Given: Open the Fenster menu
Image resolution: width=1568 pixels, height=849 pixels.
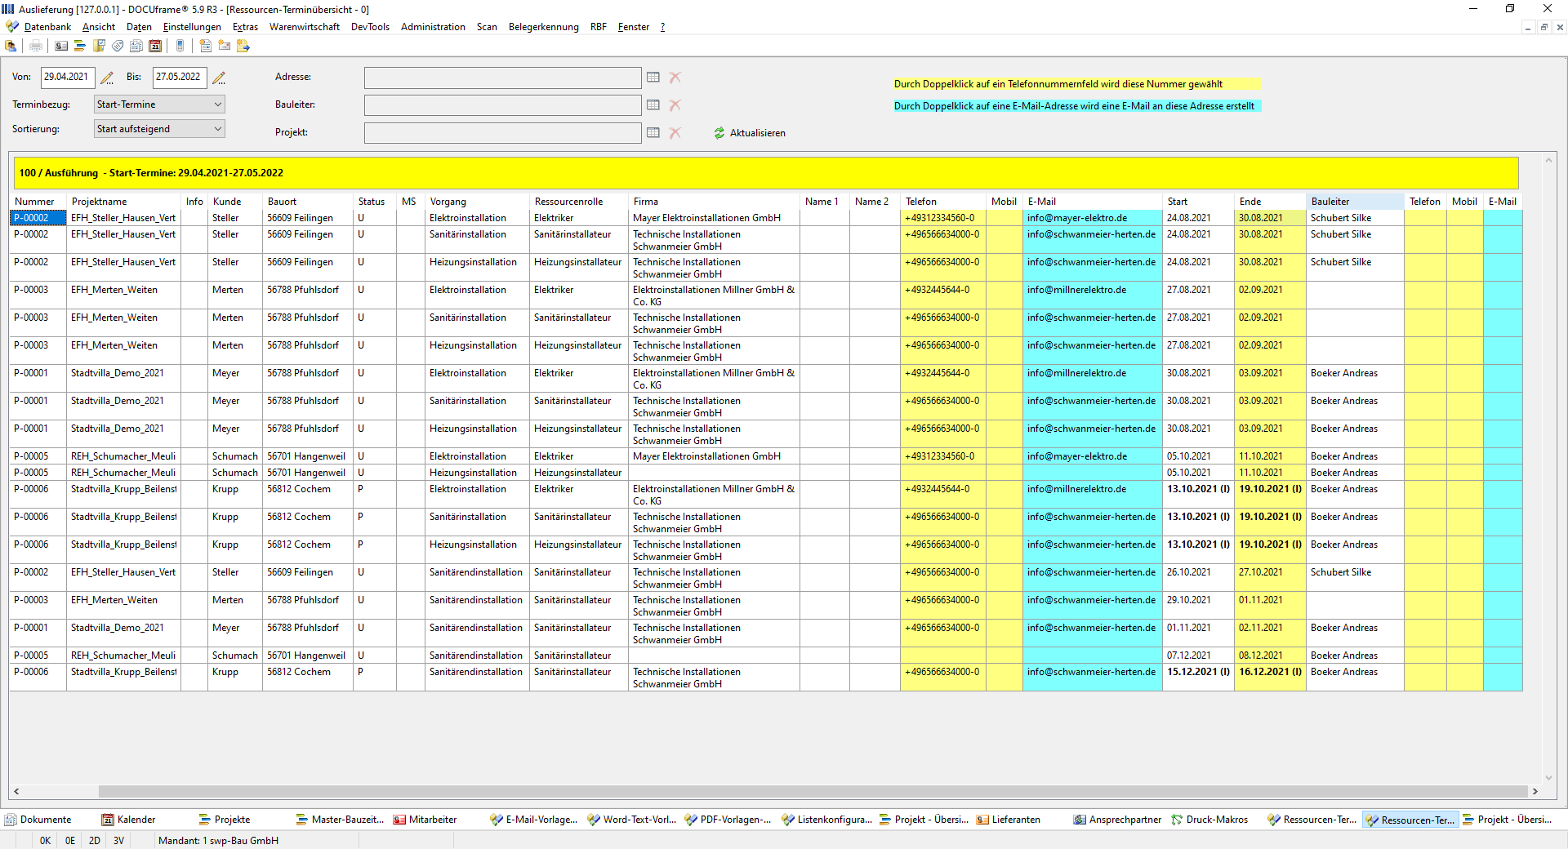Looking at the screenshot, I should point(634,27).
